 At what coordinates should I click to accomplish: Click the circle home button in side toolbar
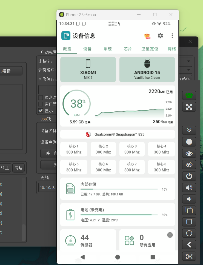(189, 233)
